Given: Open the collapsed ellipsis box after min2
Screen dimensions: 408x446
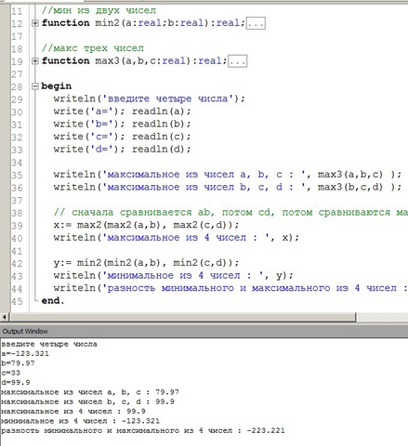Looking at the screenshot, I should pyautogui.click(x=256, y=23).
